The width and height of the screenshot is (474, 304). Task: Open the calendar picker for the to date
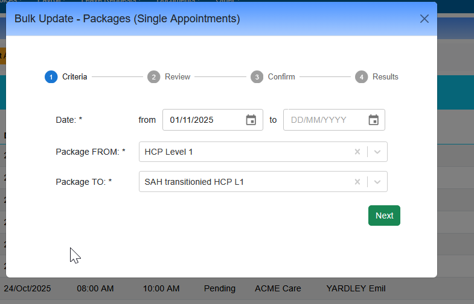[x=373, y=120]
